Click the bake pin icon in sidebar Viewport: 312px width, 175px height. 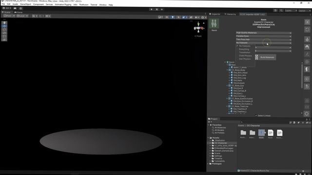307,39
